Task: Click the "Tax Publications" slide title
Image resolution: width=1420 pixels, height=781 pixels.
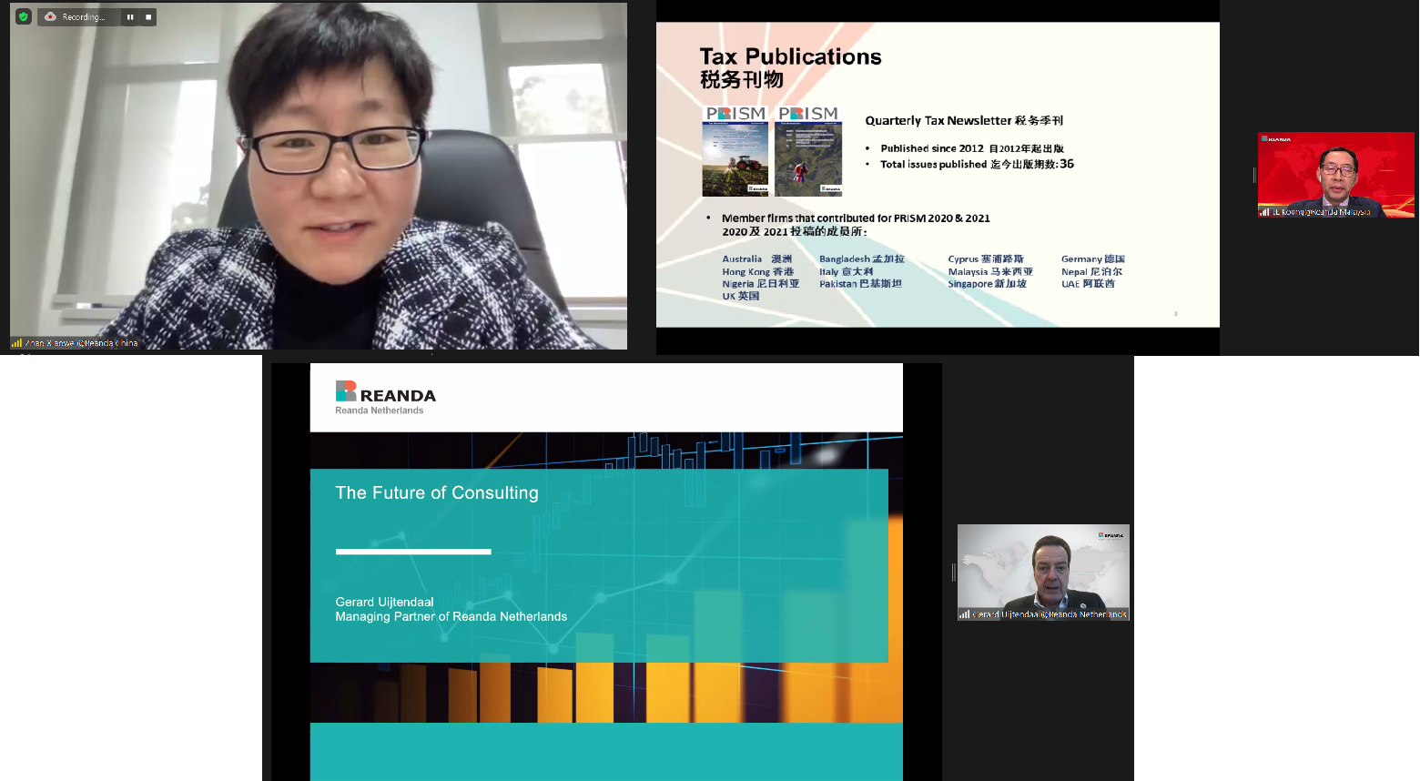Action: click(x=790, y=56)
